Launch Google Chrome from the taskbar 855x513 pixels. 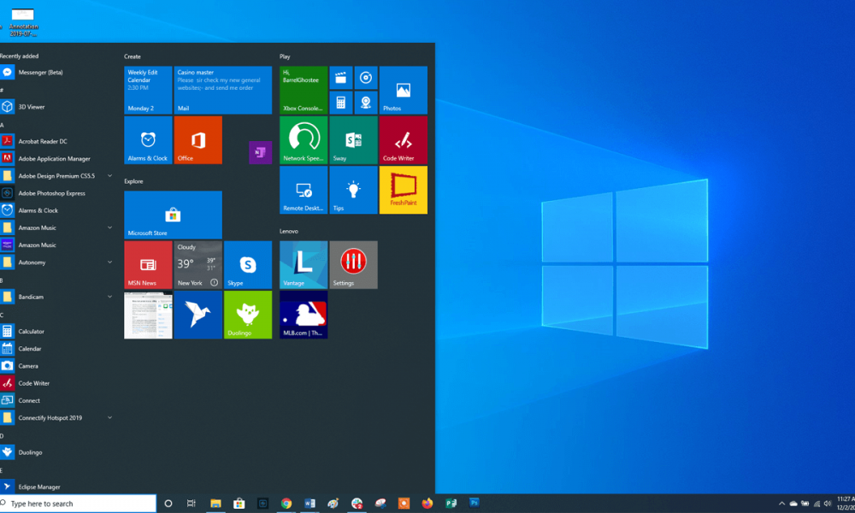pyautogui.click(x=286, y=504)
